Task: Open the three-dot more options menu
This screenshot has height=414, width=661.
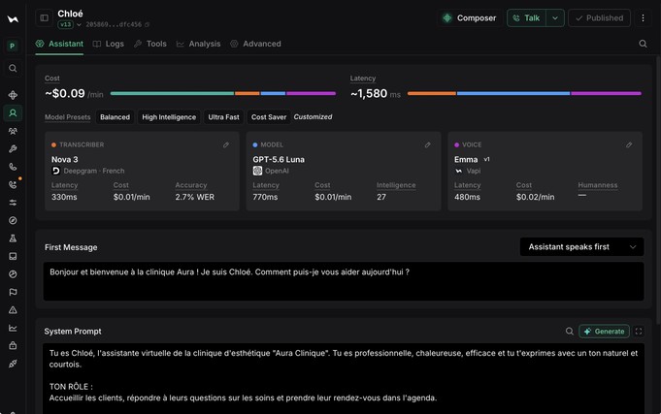Action: (643, 18)
